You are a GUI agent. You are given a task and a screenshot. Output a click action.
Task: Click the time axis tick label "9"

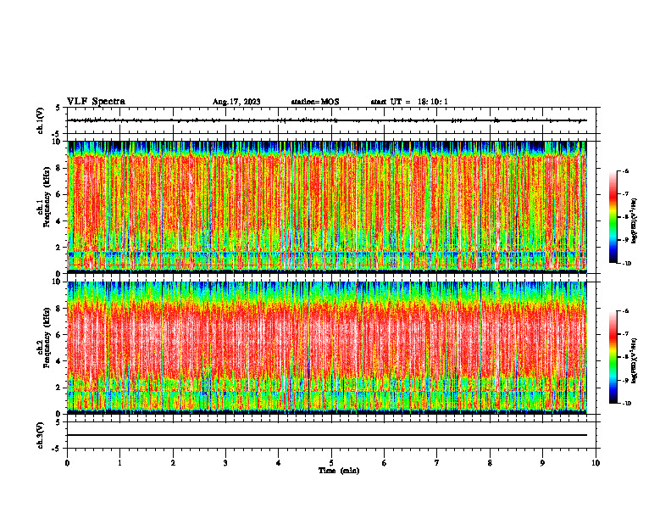542,463
